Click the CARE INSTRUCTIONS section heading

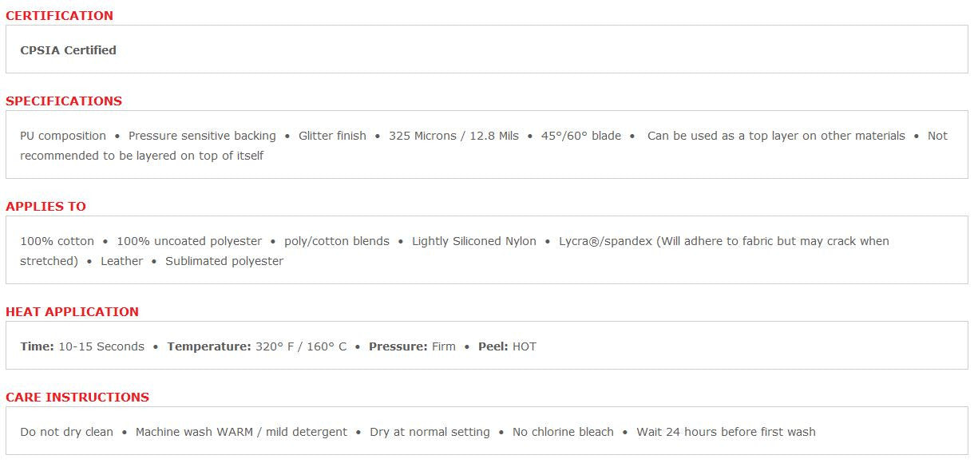tap(77, 398)
